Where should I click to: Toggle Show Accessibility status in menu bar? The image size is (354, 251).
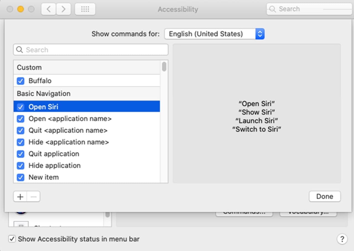tap(12, 239)
